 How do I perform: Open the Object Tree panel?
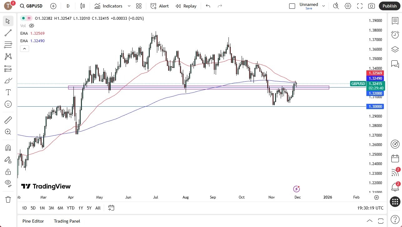(x=395, y=49)
